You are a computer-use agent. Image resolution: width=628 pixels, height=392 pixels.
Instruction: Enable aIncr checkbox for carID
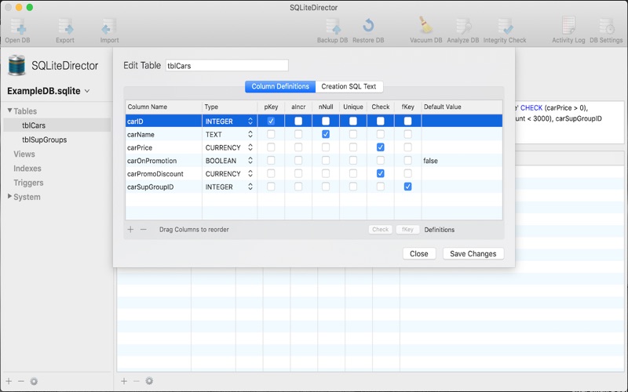298,121
